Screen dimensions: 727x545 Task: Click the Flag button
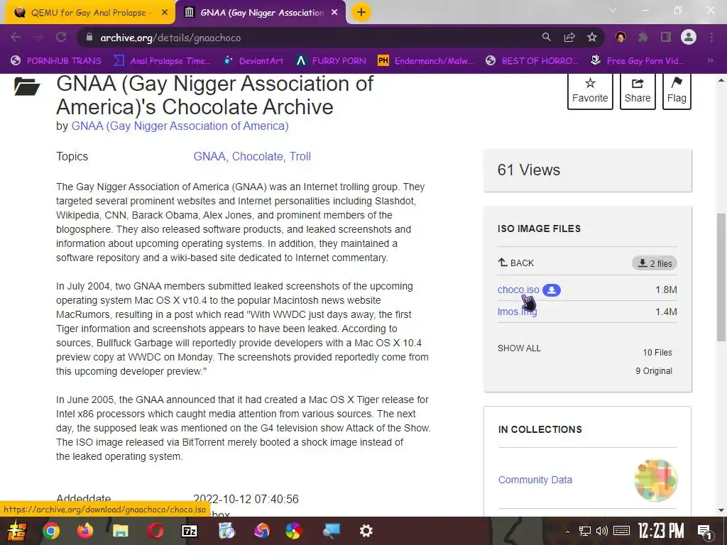tap(677, 91)
